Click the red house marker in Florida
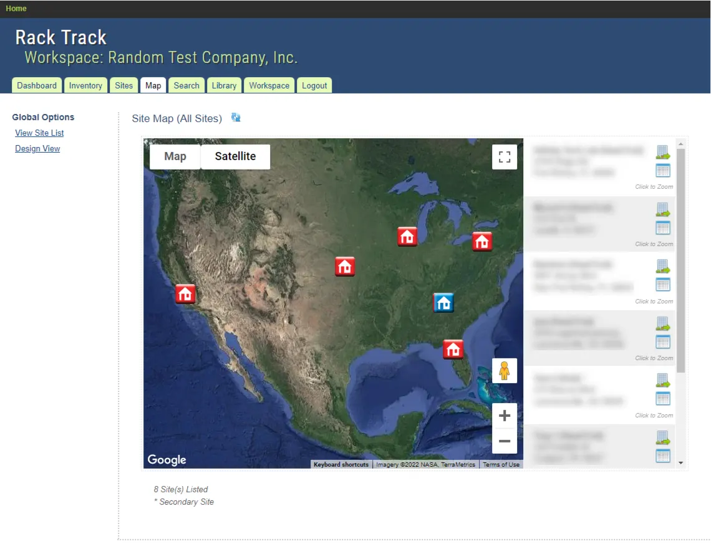The height and width of the screenshot is (549, 711). tap(453, 349)
